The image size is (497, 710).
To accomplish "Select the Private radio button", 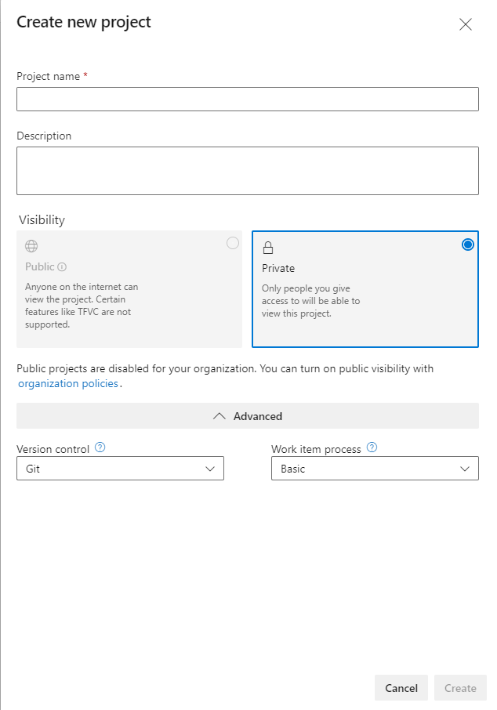I will 468,245.
